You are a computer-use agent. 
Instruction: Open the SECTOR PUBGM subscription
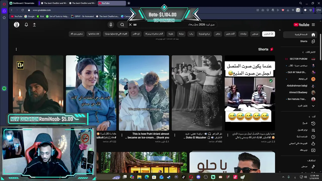point(300,59)
